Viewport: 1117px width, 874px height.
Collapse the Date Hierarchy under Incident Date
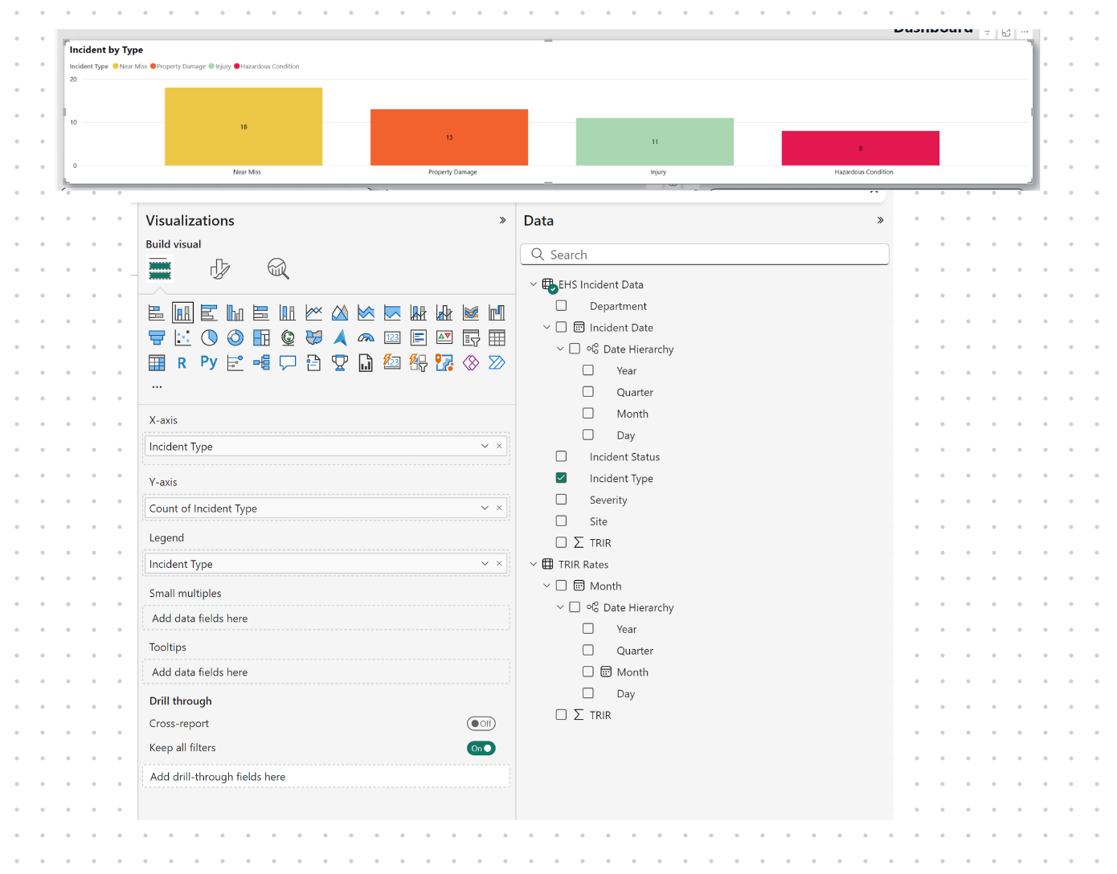coord(560,349)
